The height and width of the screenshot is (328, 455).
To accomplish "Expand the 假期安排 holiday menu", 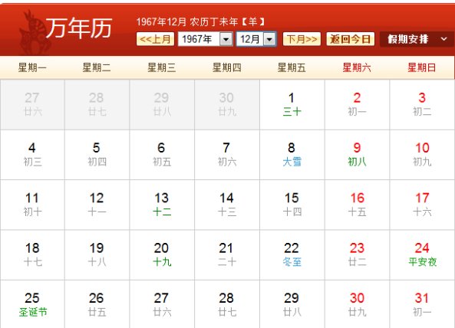I will click(417, 39).
